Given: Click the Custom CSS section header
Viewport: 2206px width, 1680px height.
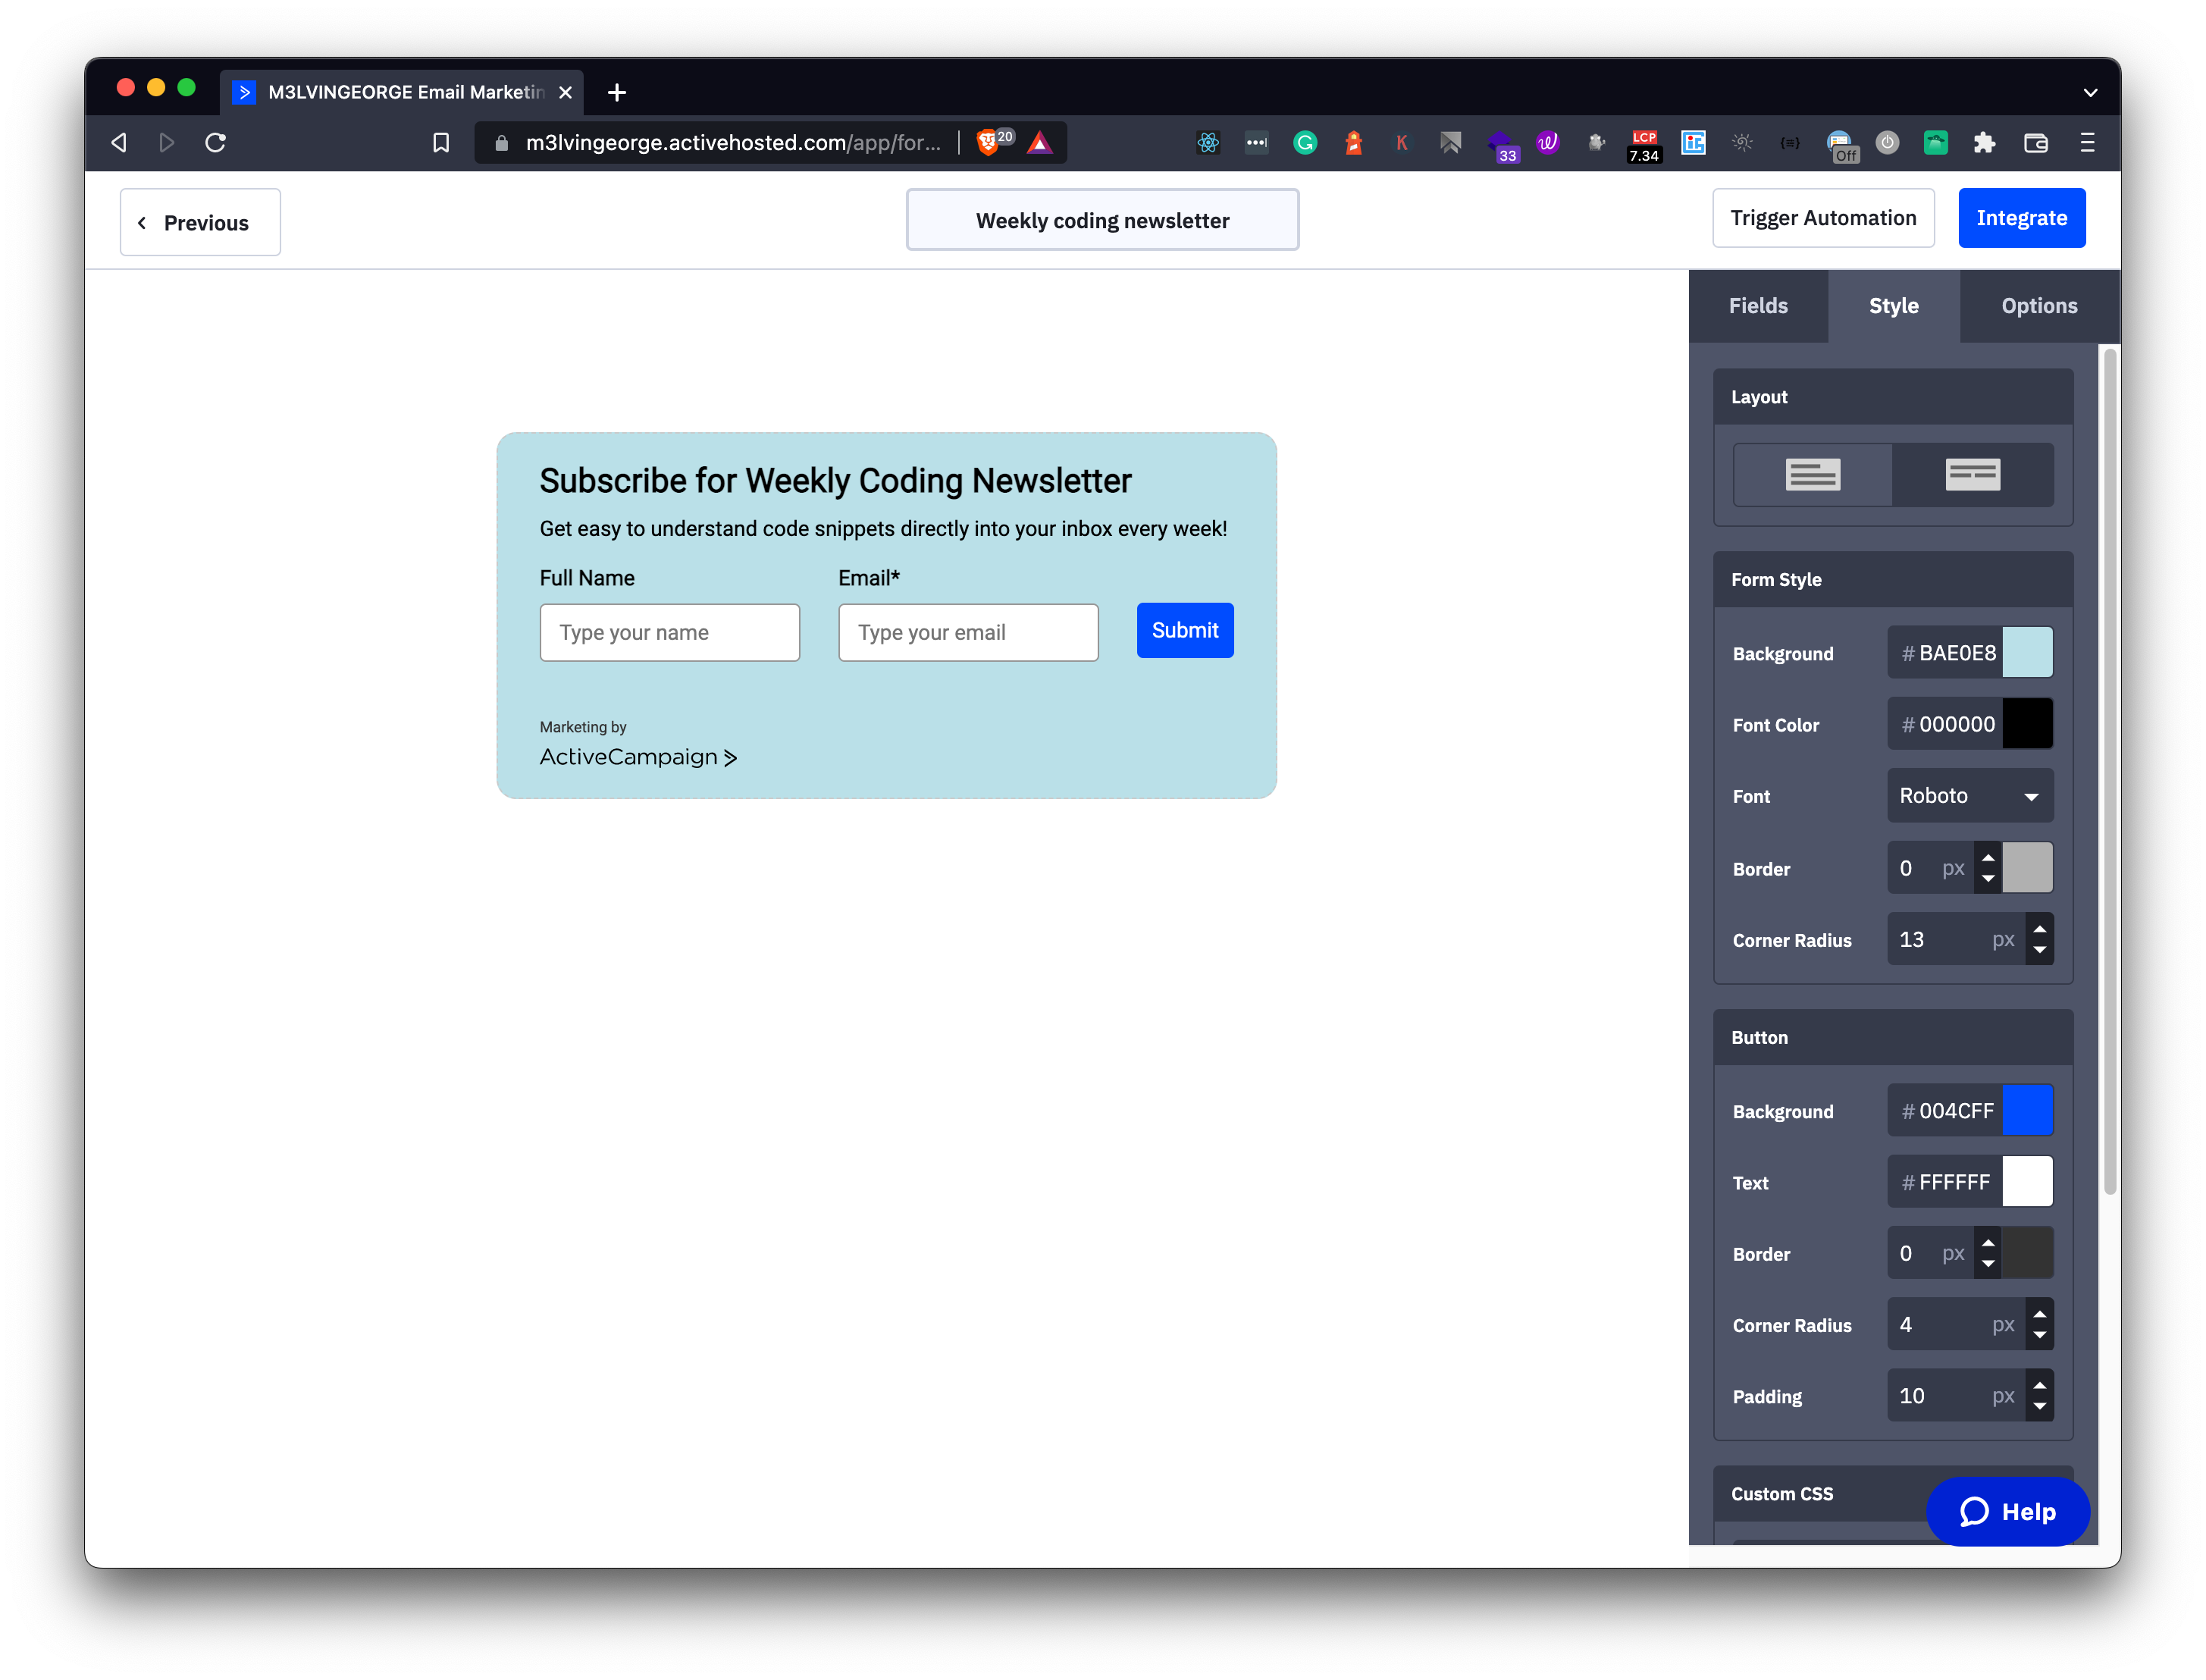Looking at the screenshot, I should 1892,1493.
